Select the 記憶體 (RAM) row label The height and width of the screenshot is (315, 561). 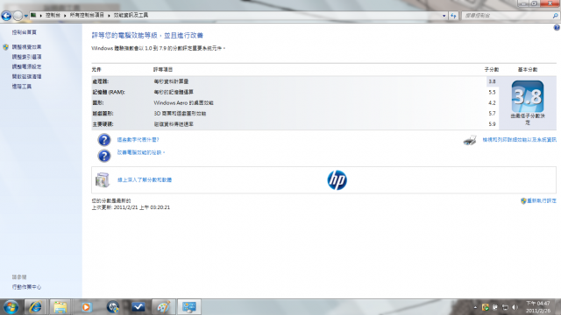tap(109, 92)
